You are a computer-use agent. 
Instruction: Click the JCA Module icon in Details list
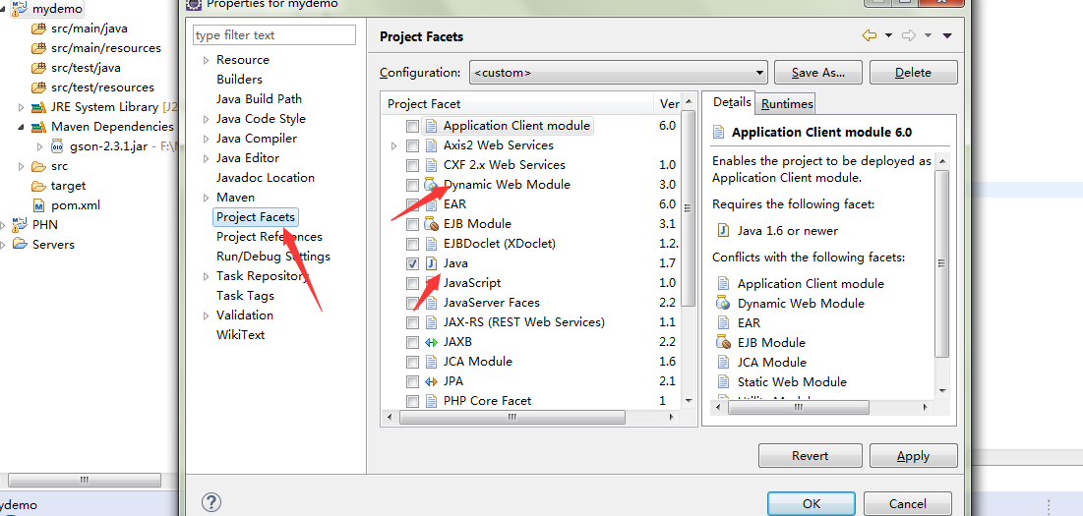pos(724,362)
